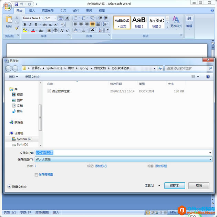Click the dialog search box
The width and height of the screenshot is (217, 217).
(189, 68)
